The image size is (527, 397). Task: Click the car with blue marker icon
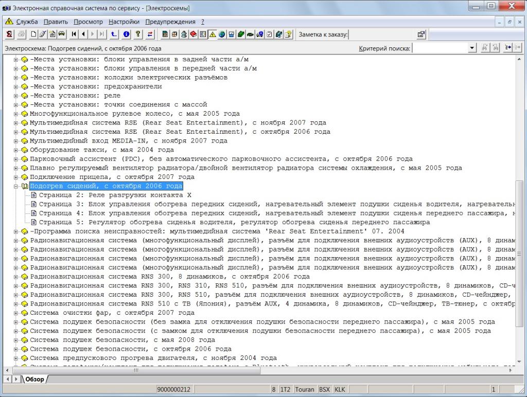259,34
